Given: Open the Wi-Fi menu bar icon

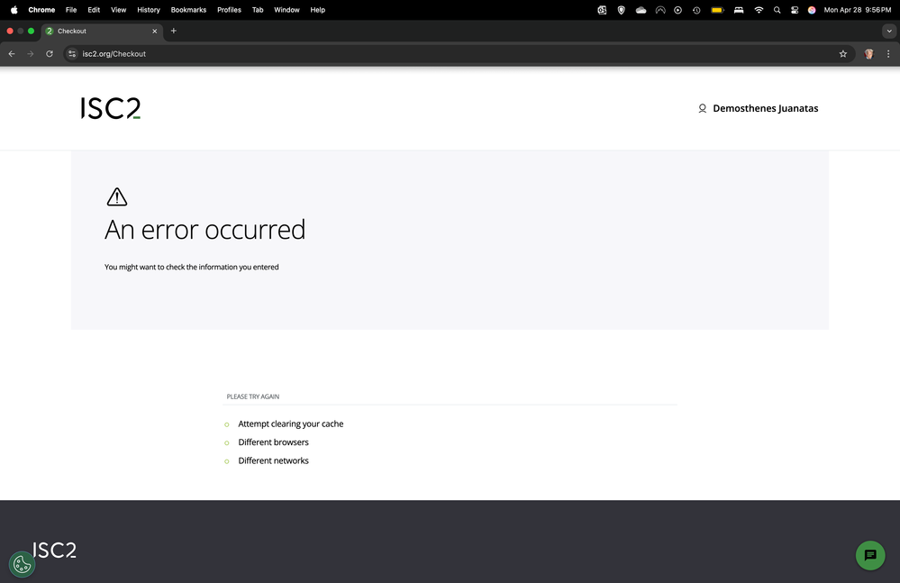Looking at the screenshot, I should click(759, 10).
